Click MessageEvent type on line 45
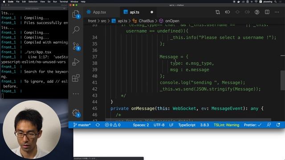 pyautogui.click(x=227, y=108)
